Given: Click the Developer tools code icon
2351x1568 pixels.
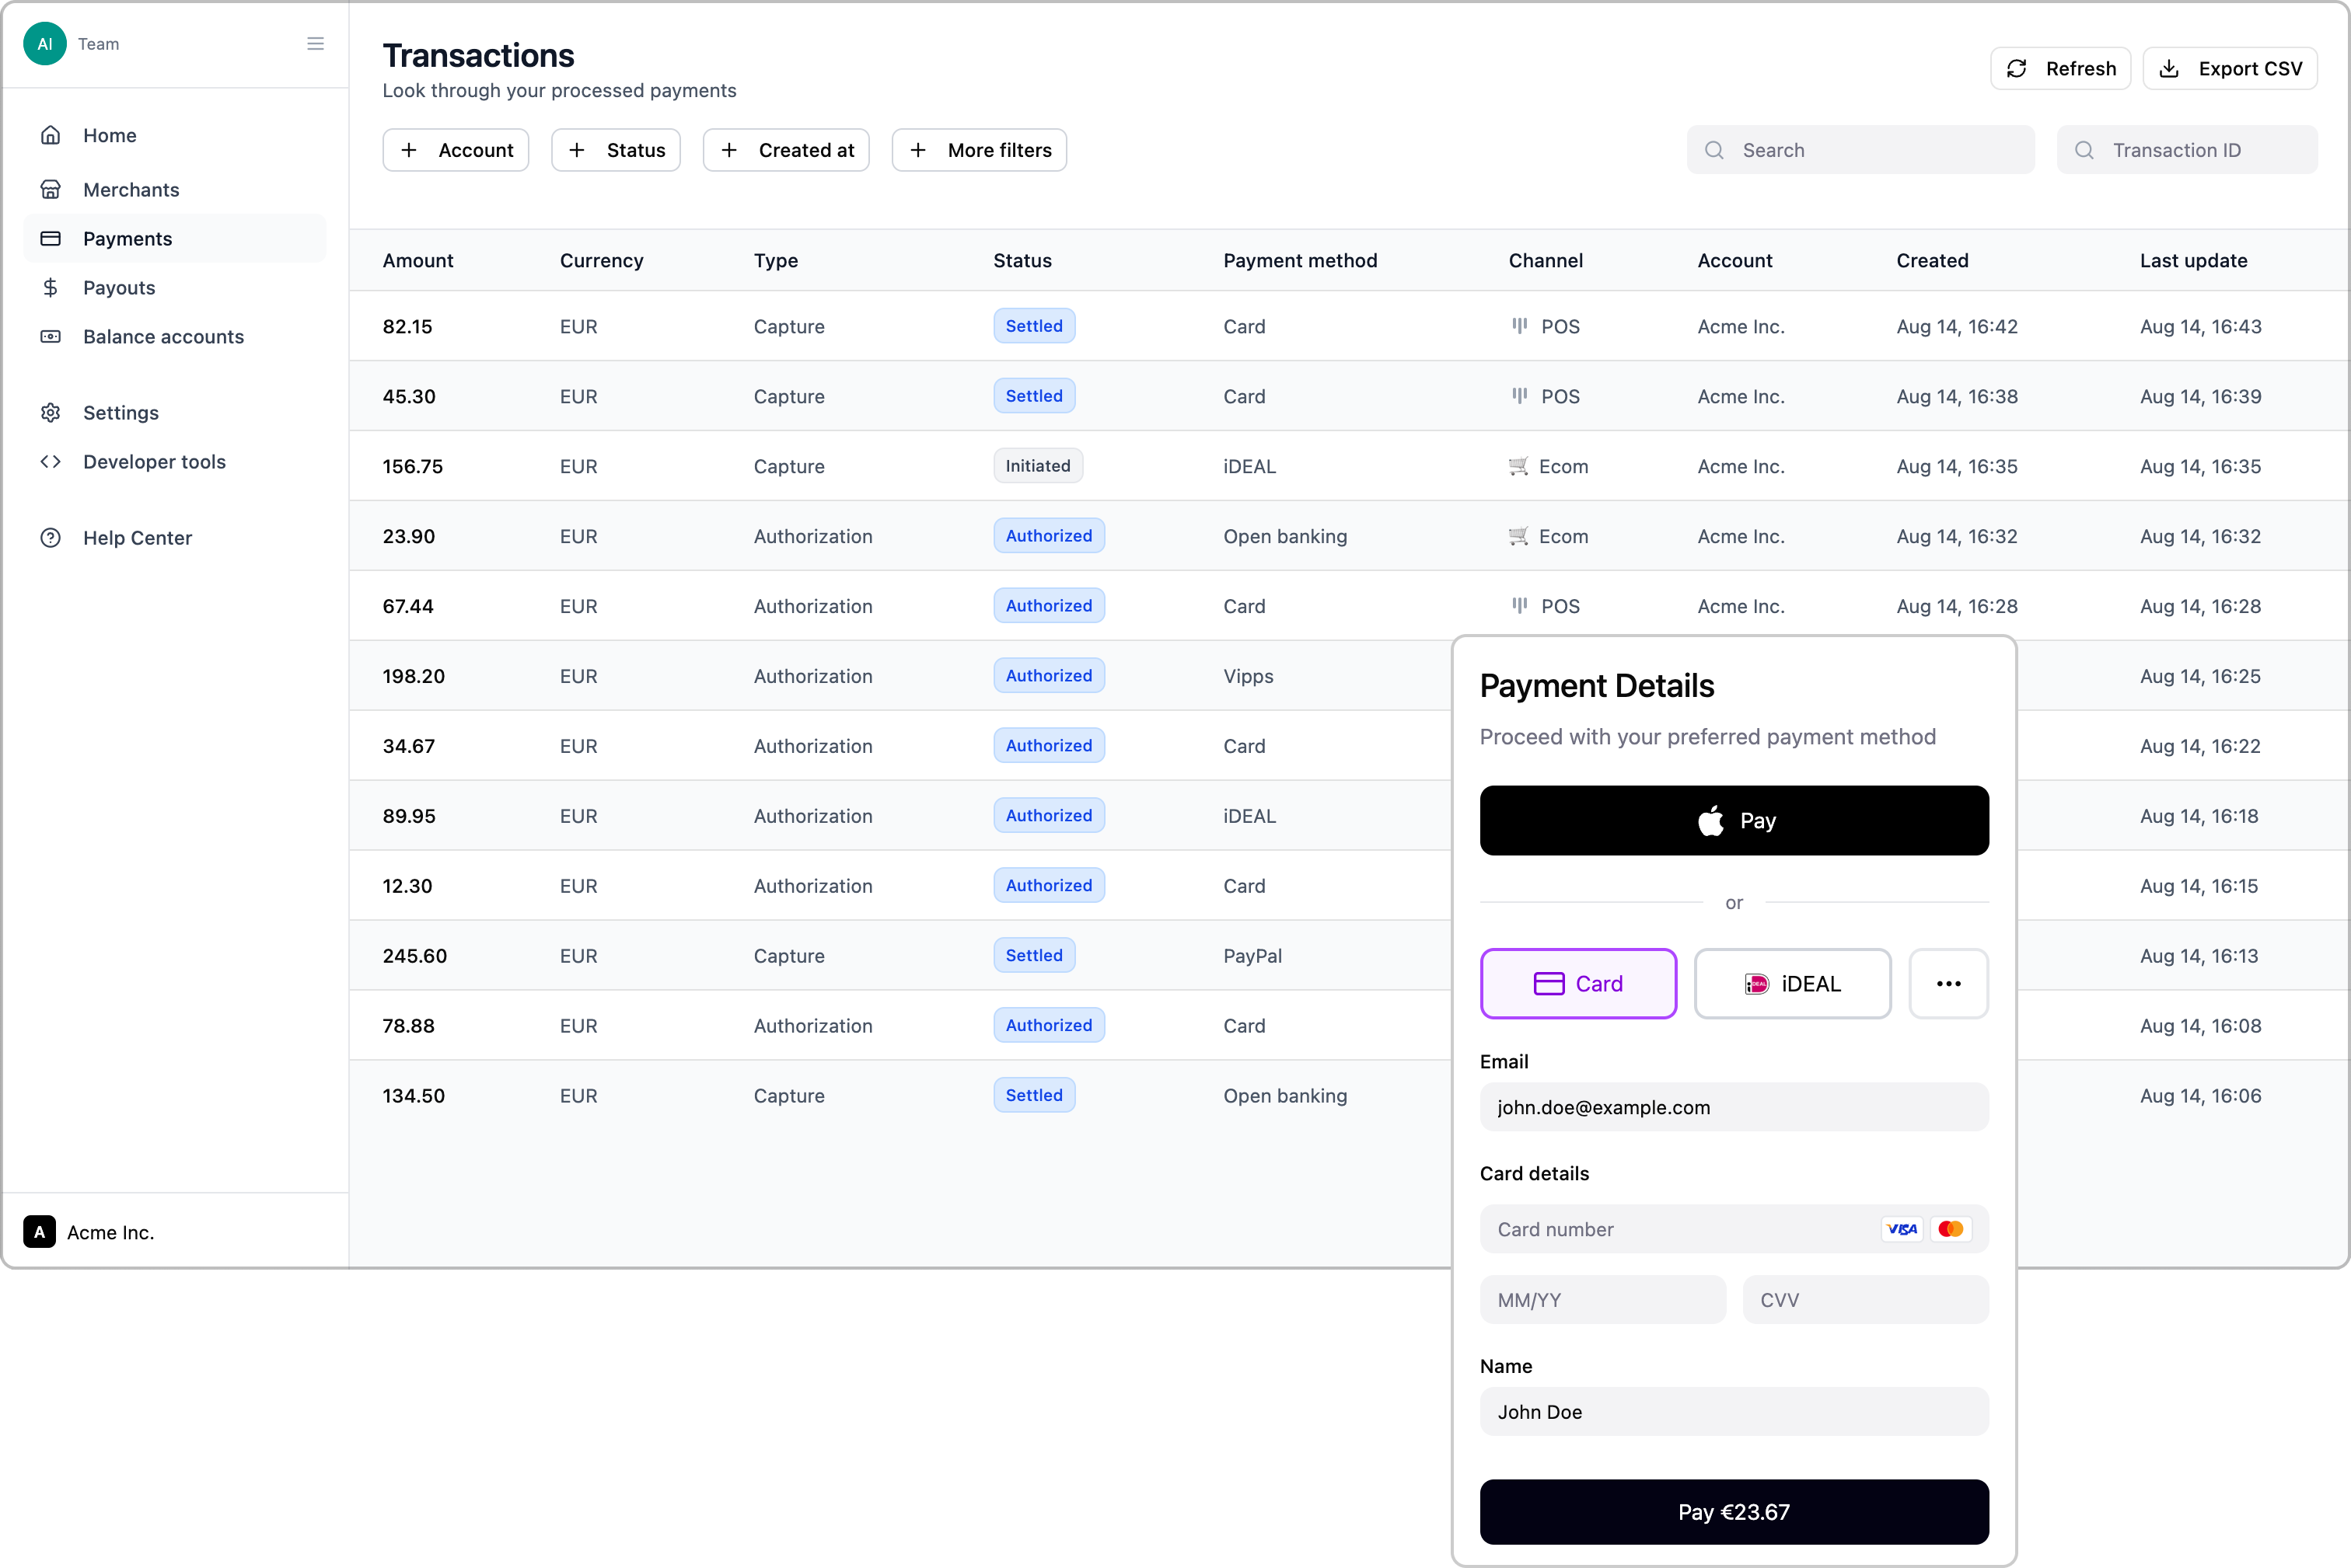Looking at the screenshot, I should click(51, 462).
